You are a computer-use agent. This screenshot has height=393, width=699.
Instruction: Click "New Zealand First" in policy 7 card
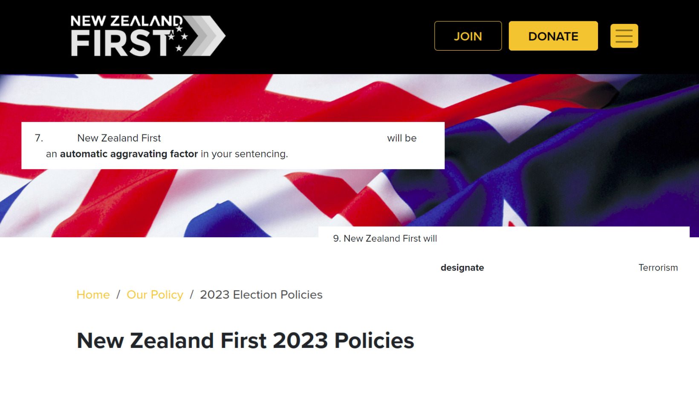(119, 138)
